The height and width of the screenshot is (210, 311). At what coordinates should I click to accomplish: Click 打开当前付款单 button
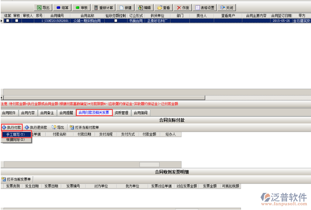[84, 127]
